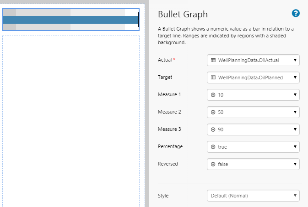Click the value icon in Measure 3

click(x=213, y=129)
